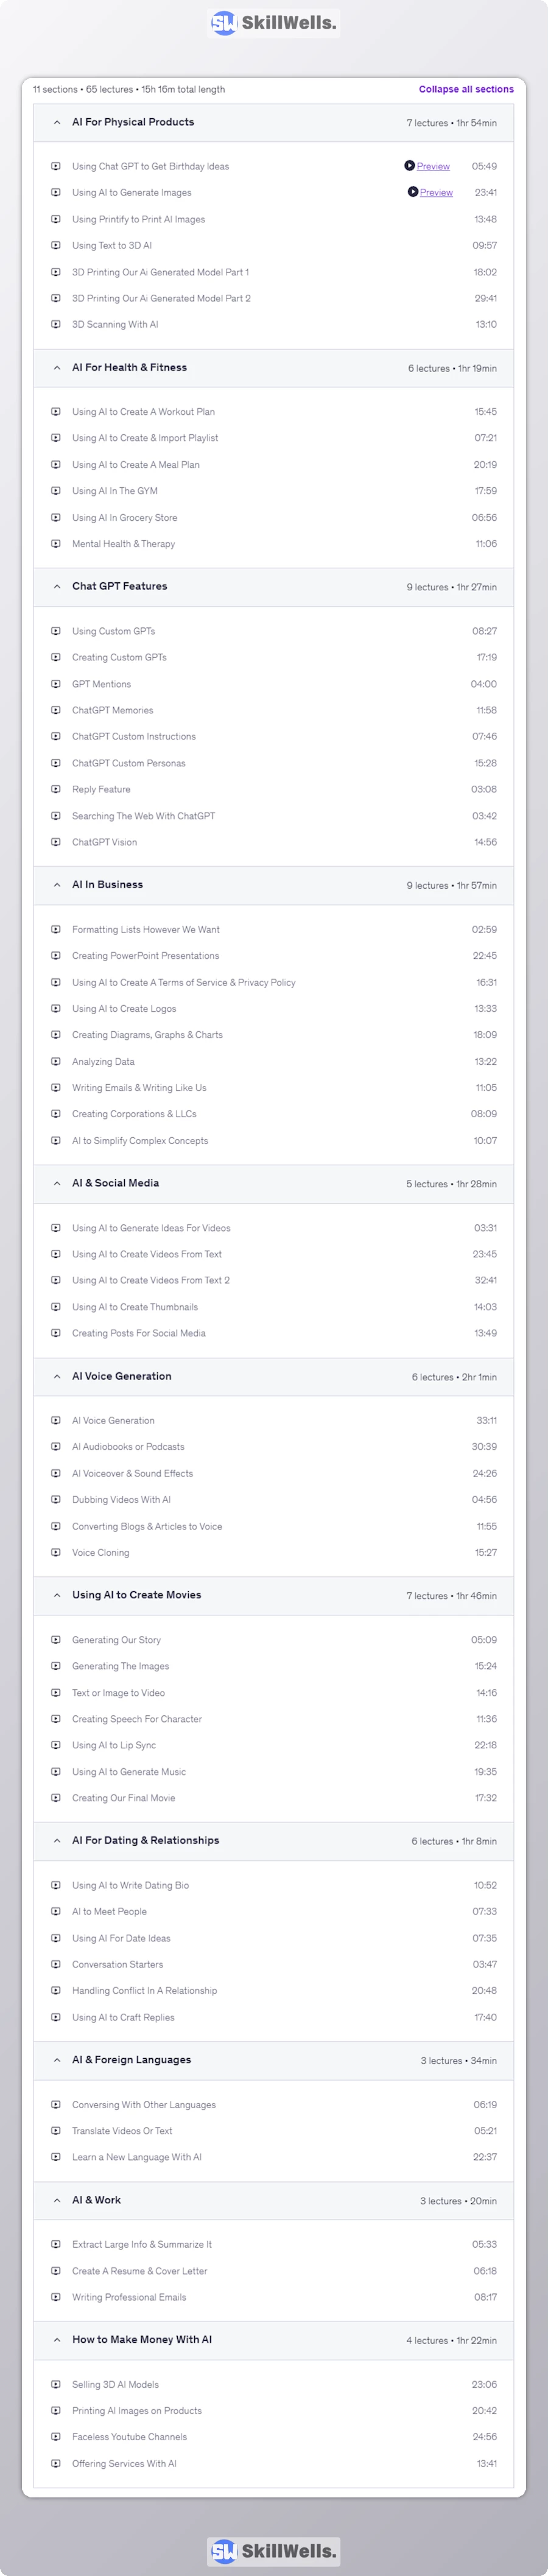Click the SkillWells logo at the page top
Screen dimensions: 548x2576
pos(273,23)
